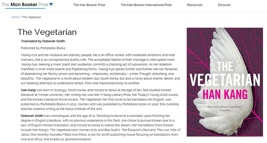The width and height of the screenshot is (267, 143).
Task: Click the Guardian quote on the cover
Action: [225, 108]
